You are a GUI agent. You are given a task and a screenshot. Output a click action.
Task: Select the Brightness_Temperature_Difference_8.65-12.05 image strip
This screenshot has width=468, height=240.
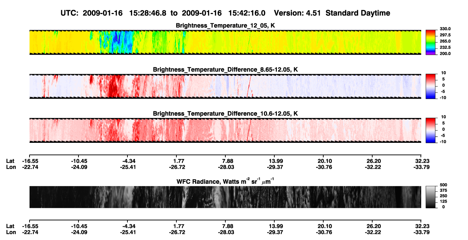click(x=225, y=86)
